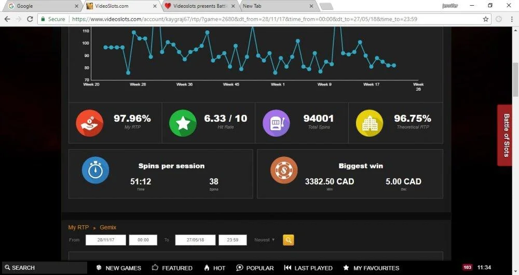
Task: Click the green star Hit Rate icon
Action: (183, 123)
